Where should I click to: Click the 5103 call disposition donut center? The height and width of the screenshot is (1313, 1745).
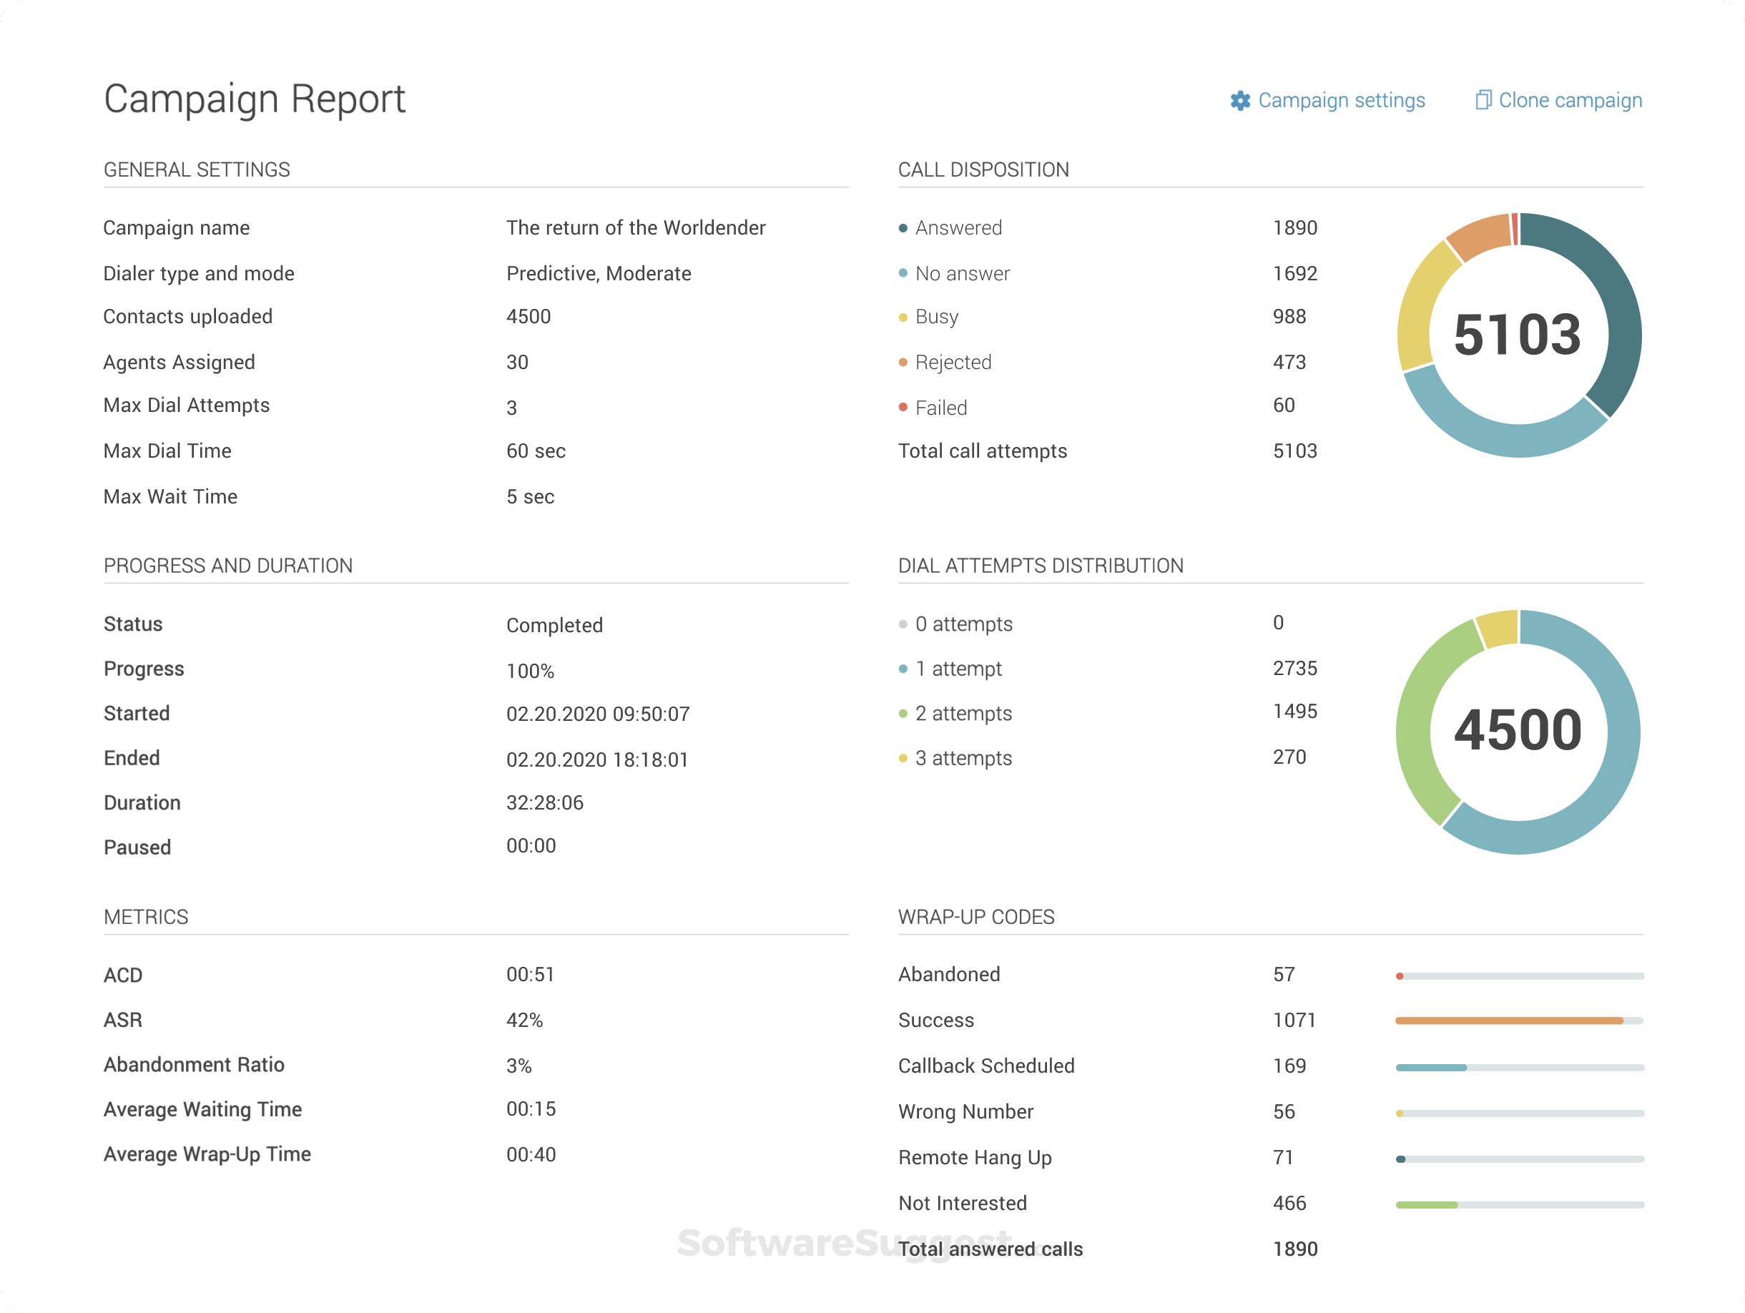pyautogui.click(x=1517, y=335)
